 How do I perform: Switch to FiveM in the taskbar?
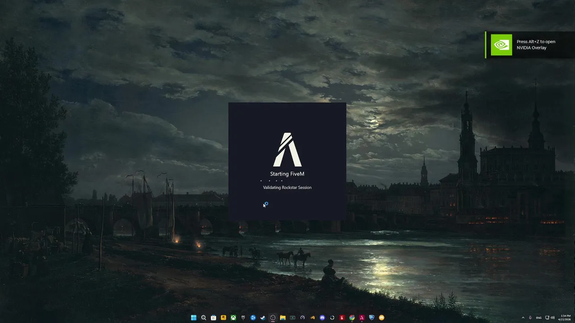coord(362,318)
